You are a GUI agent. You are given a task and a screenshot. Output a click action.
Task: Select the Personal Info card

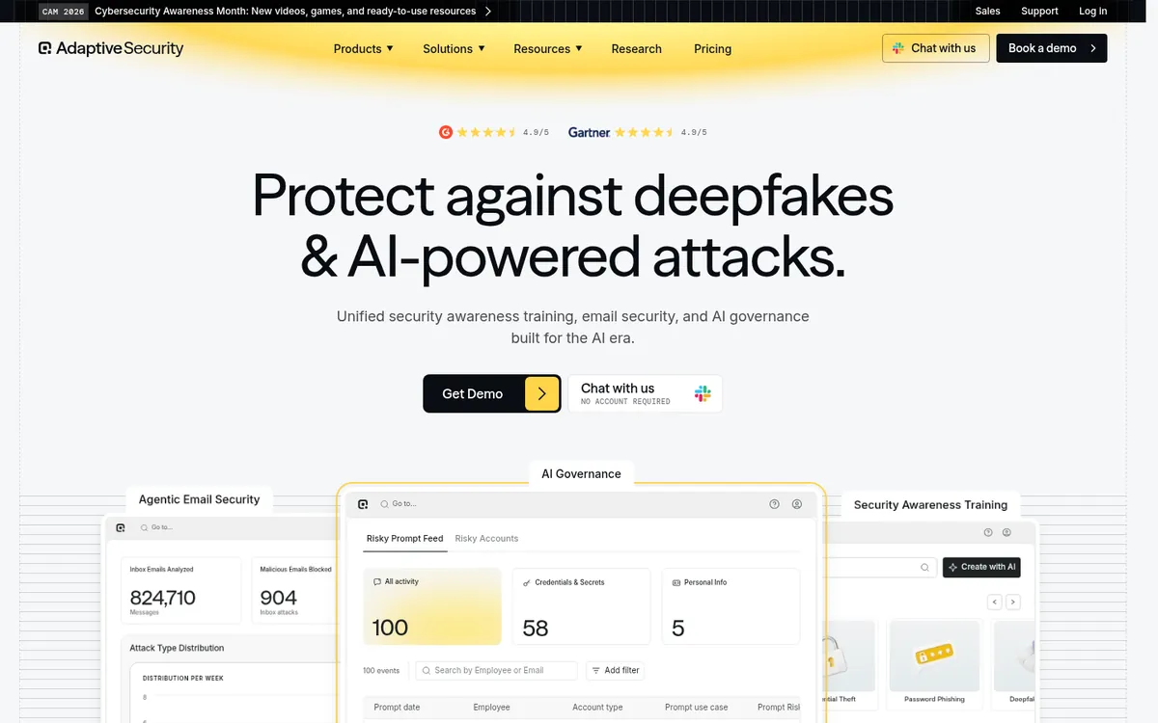731,606
